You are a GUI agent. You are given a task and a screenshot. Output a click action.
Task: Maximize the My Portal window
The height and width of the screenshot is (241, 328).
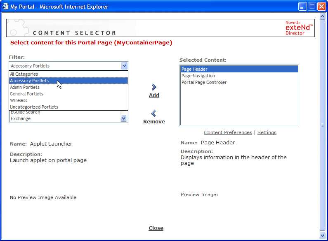click(x=312, y=7)
